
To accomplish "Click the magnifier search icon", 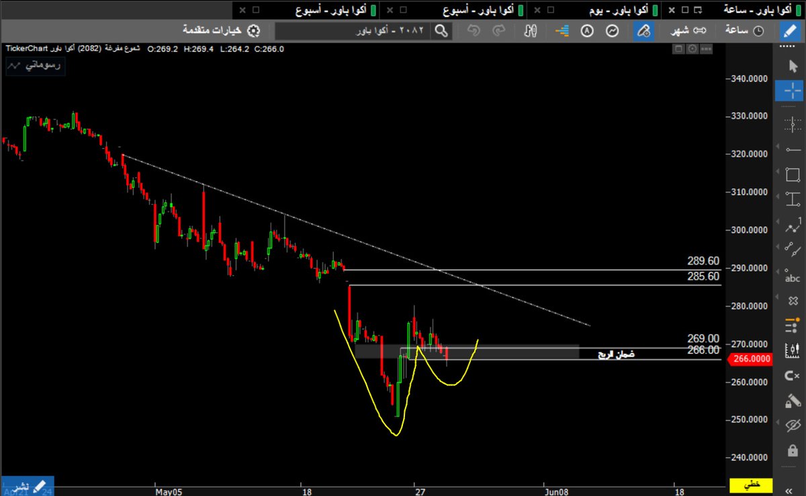I will pos(441,31).
